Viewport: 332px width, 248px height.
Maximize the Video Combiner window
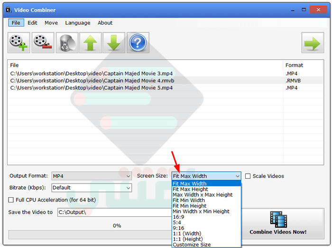304,10
